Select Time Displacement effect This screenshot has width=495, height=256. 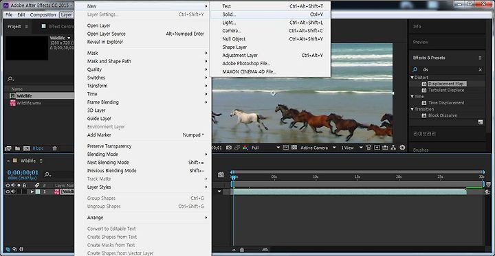[446, 103]
